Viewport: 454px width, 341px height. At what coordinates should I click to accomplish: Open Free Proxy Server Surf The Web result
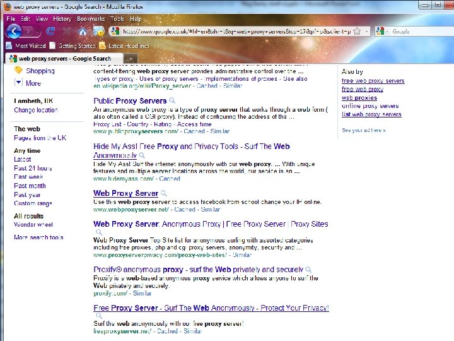tap(211, 308)
